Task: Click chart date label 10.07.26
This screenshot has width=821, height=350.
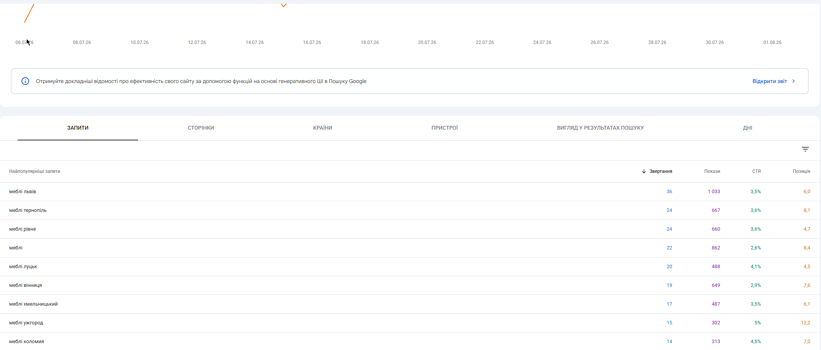Action: [140, 42]
